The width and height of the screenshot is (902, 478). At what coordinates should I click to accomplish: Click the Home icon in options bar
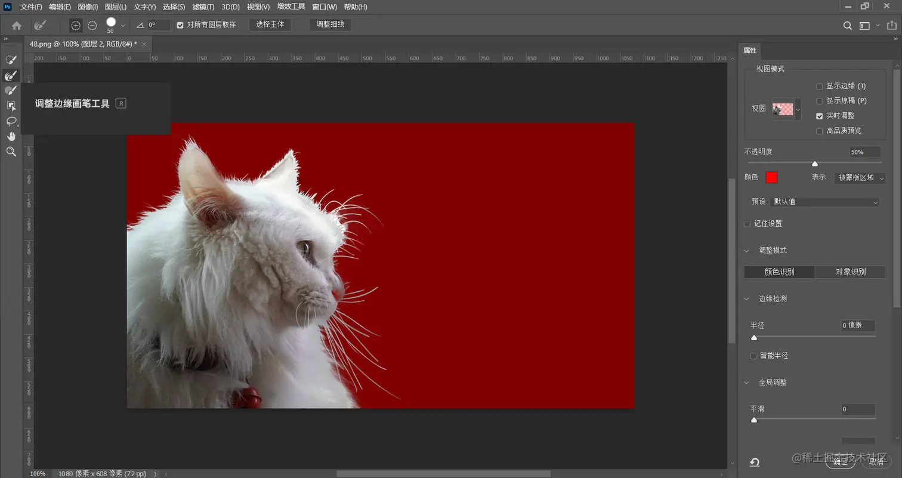tap(17, 26)
